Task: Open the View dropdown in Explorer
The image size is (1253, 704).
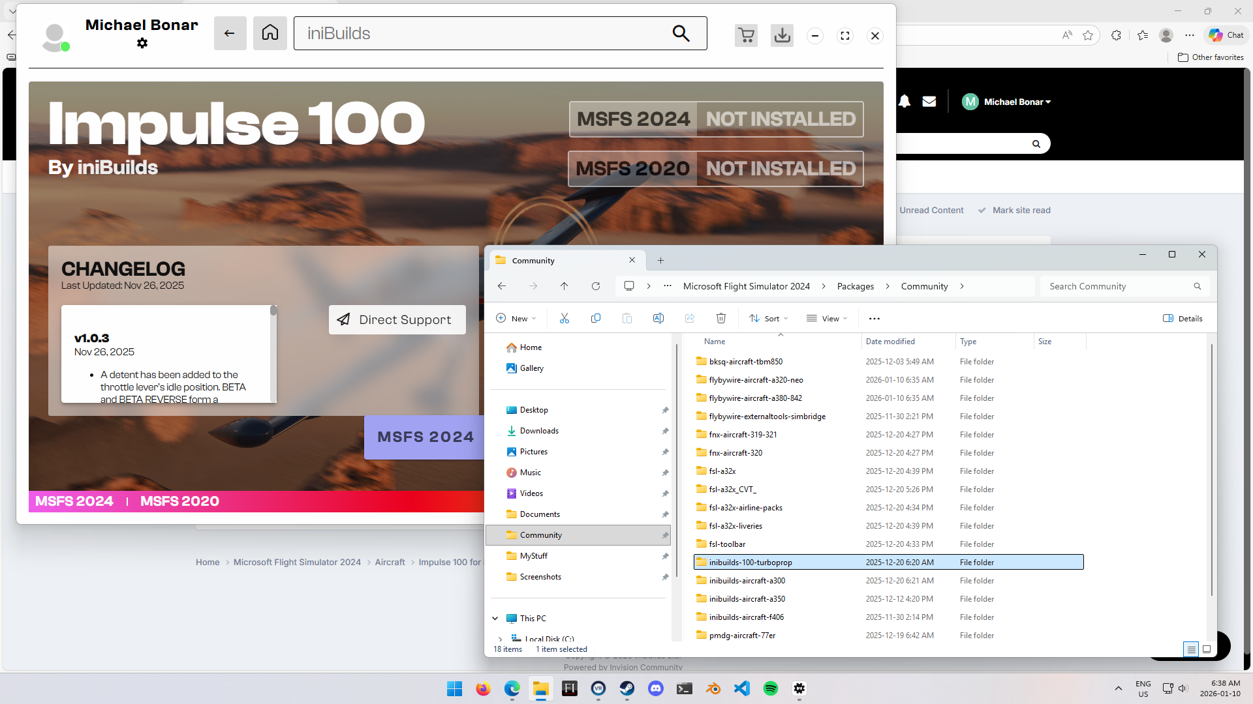Action: 827,318
